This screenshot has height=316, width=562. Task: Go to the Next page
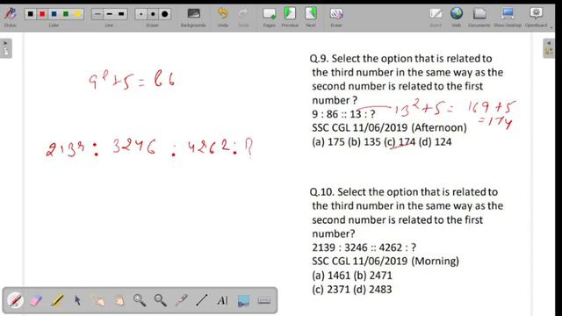pos(311,18)
